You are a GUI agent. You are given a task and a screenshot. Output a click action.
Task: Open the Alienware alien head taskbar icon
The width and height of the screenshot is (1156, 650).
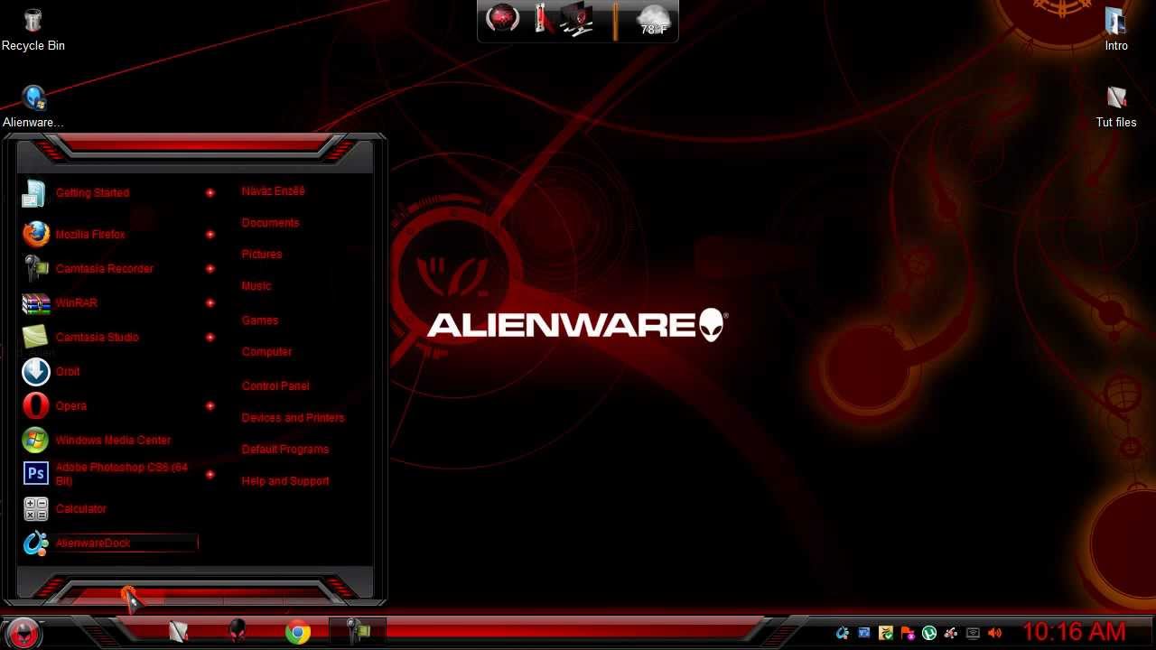pos(238,632)
